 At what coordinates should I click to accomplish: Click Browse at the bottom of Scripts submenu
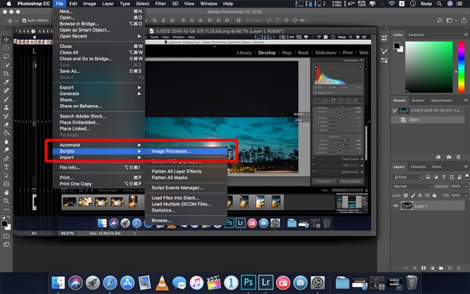161,220
